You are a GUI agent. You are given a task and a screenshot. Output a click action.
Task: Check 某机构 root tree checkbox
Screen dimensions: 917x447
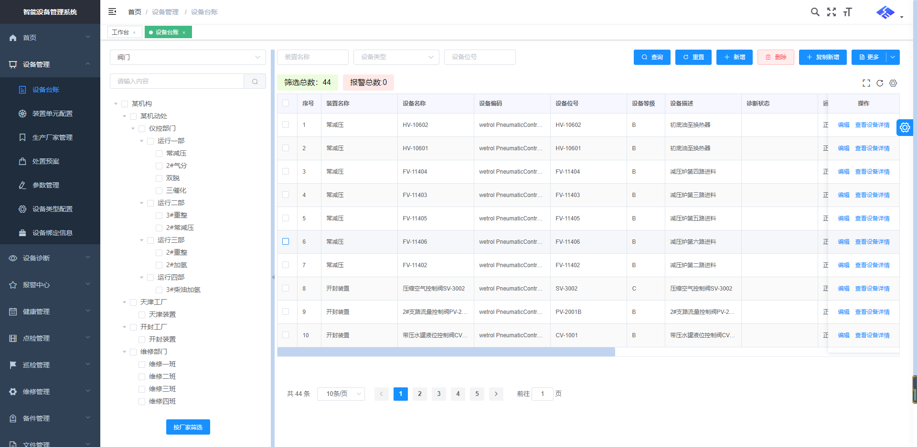coord(125,104)
